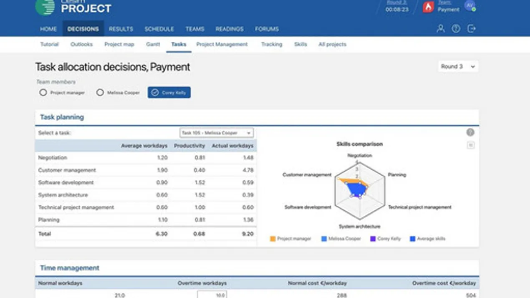Click the Technical project management row label
Viewport: 530px width, 298px height.
pos(76,207)
